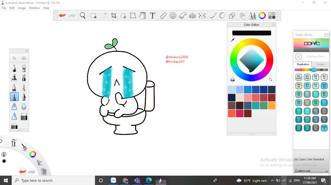Select Copic color BG 0000
The width and height of the screenshot is (331, 185).
point(298,77)
